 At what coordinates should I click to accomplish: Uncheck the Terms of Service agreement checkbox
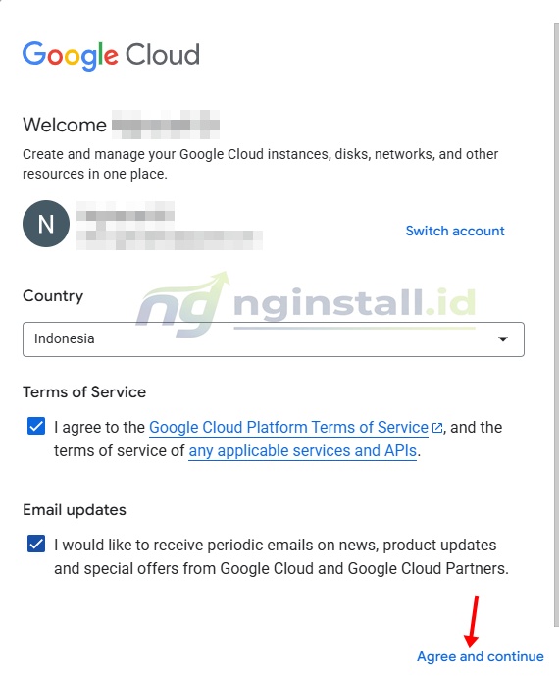(36, 426)
